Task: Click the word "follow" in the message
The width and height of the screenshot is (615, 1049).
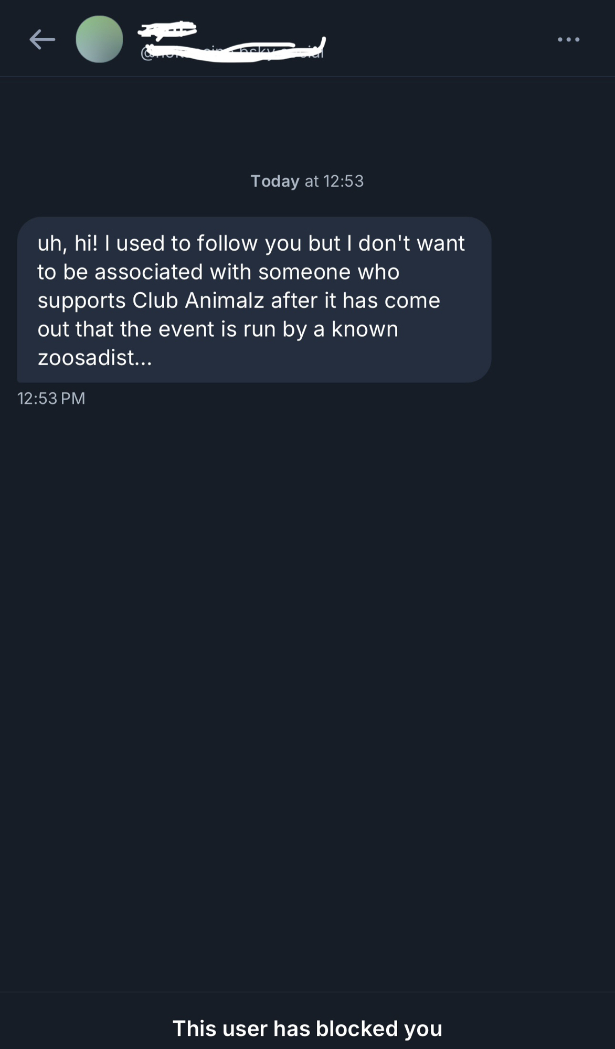Action: pos(227,243)
